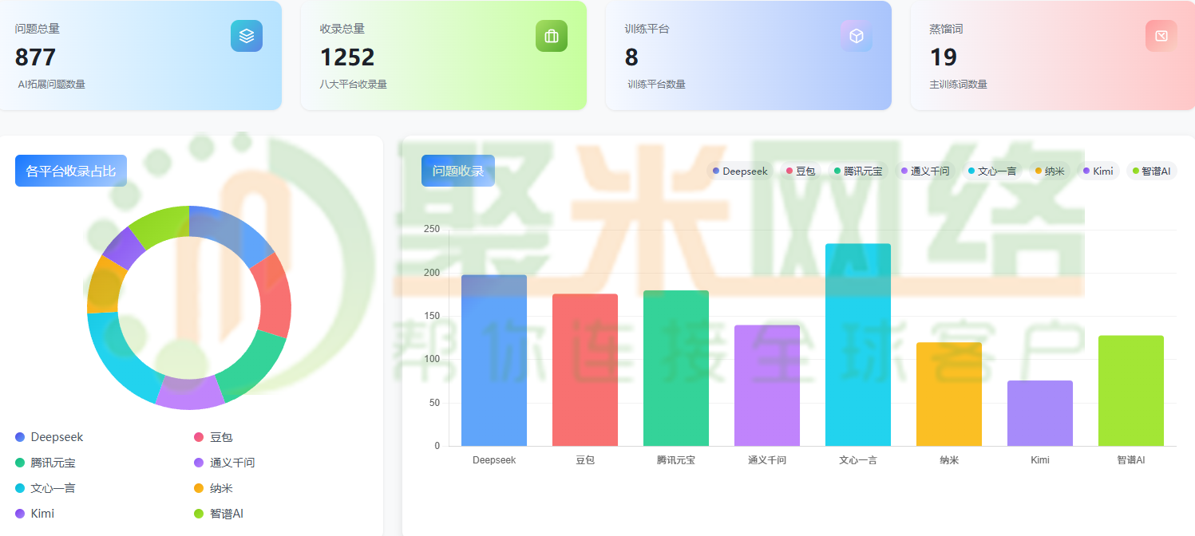The image size is (1195, 536).
Task: Toggle 通义千问 in donut chart legend
Action: coord(224,463)
